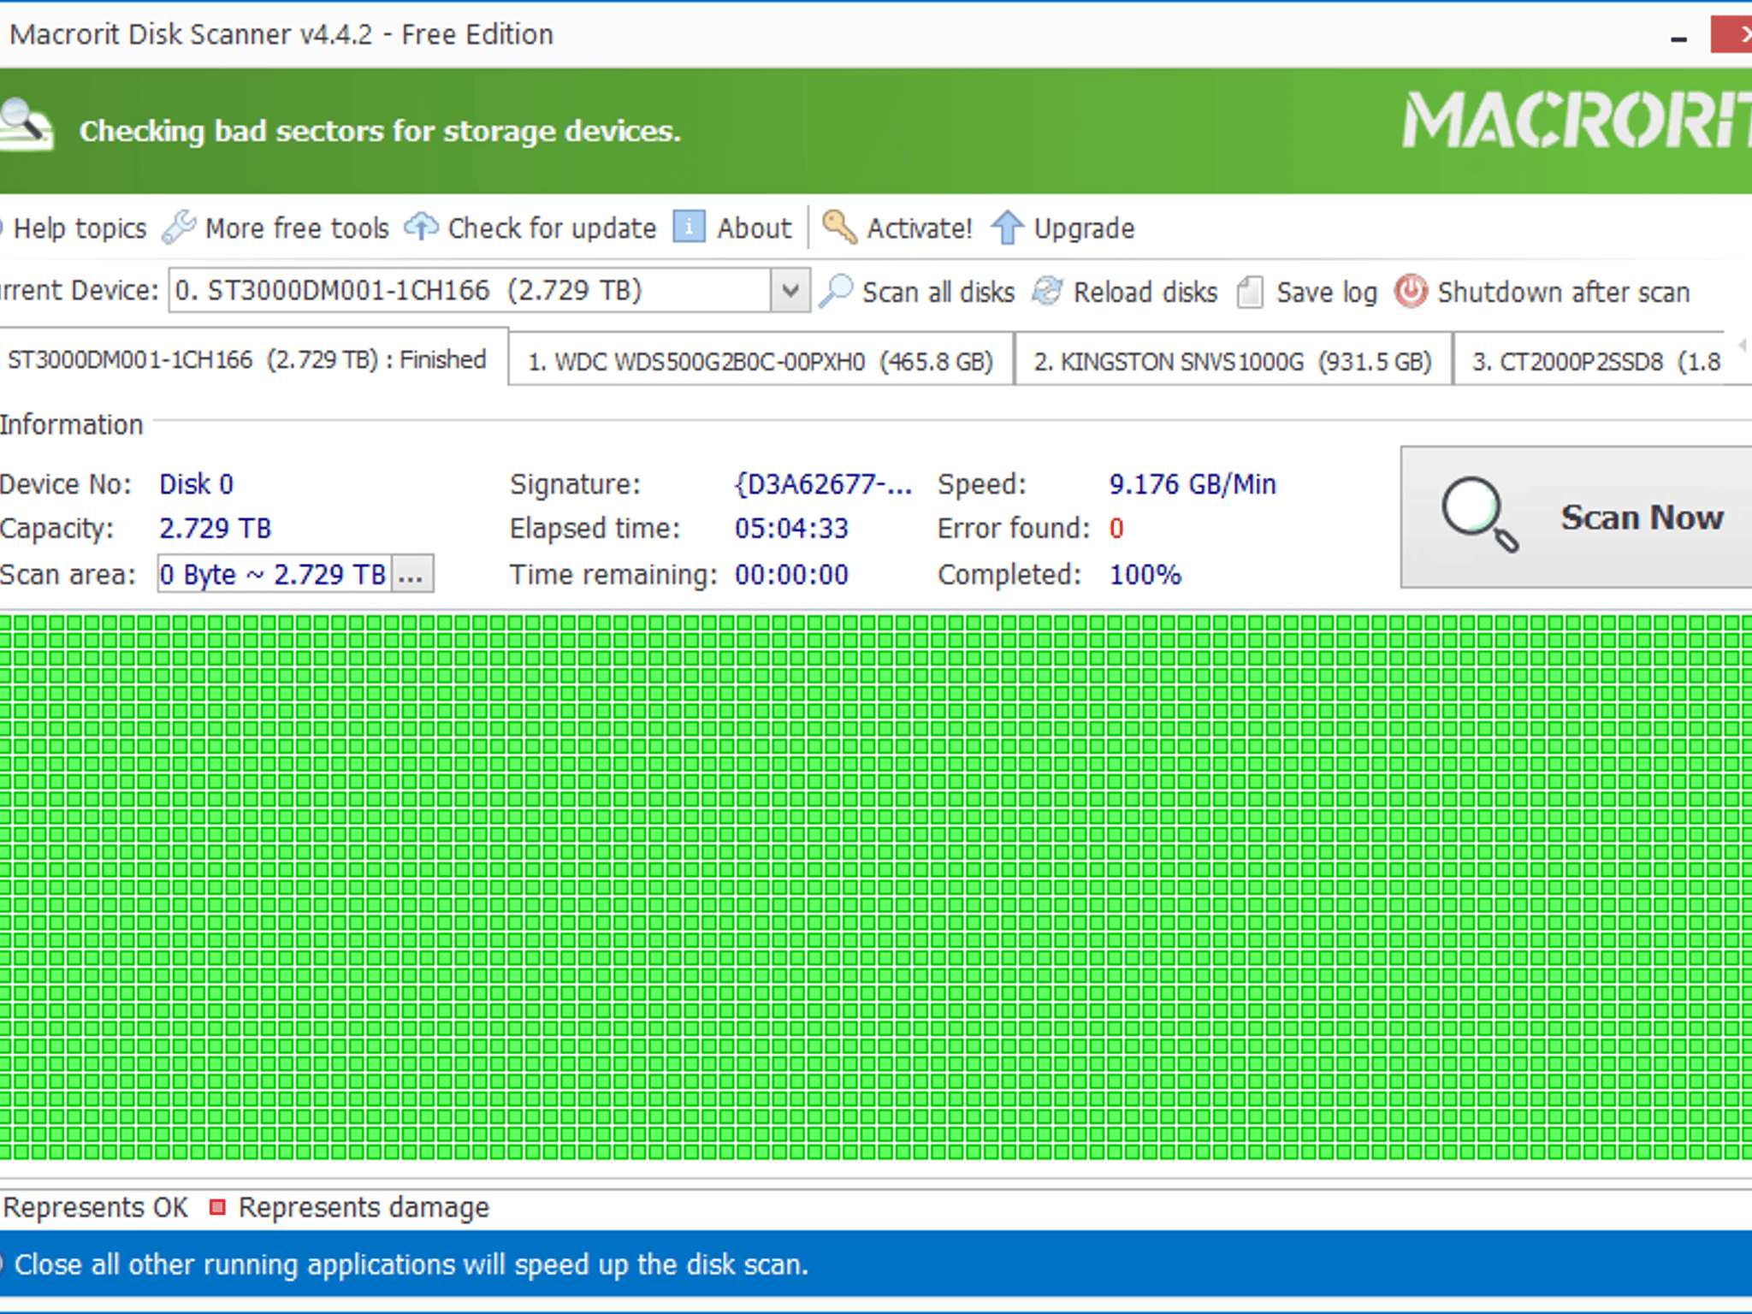Click the Scan all disks magnifier icon
This screenshot has width=1752, height=1314.
point(836,291)
